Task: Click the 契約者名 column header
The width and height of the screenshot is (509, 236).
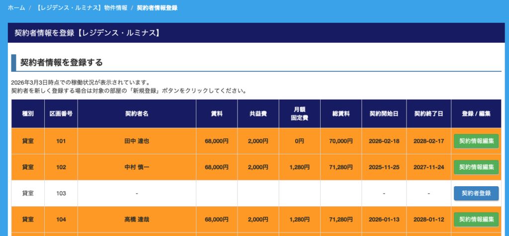Action: click(x=137, y=114)
